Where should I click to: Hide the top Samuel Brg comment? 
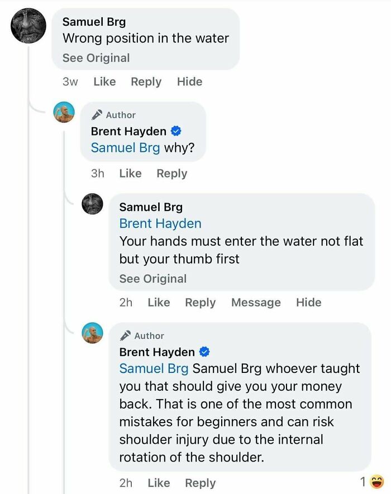tap(189, 81)
